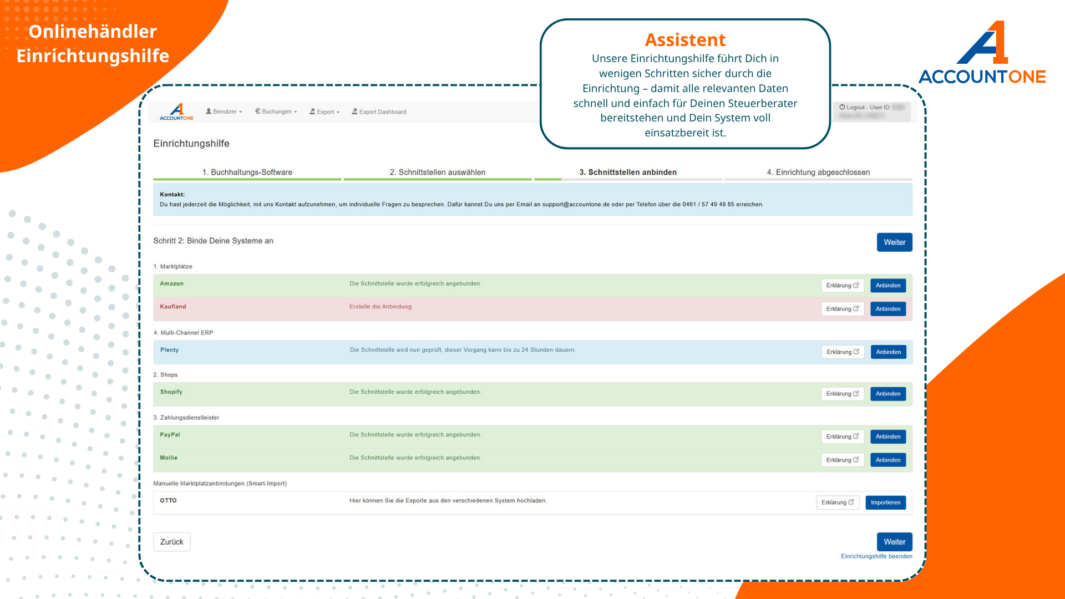Open Export Dashboard menu item
Screen dimensions: 1065x599
(x=379, y=112)
